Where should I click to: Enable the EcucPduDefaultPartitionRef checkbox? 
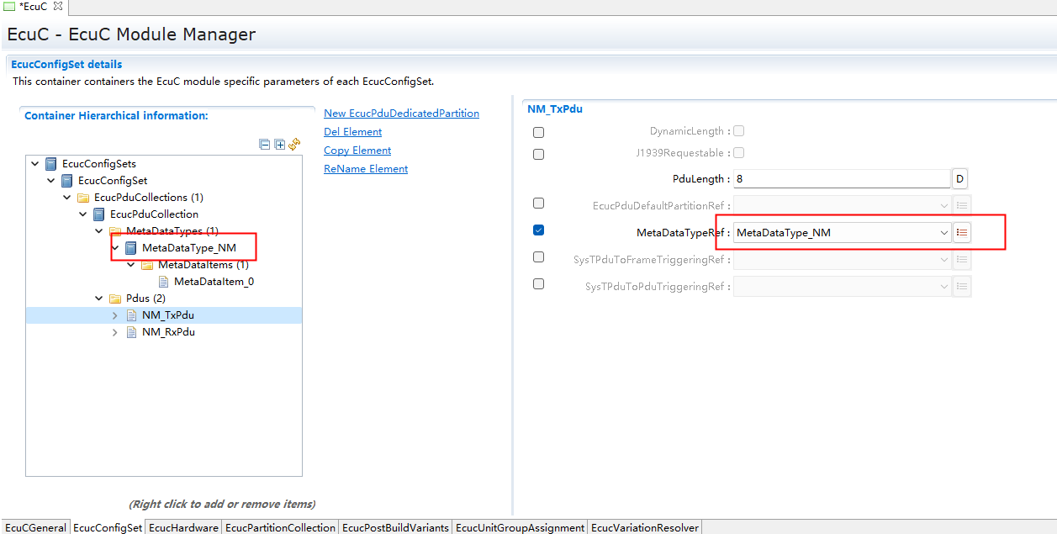[x=538, y=204]
